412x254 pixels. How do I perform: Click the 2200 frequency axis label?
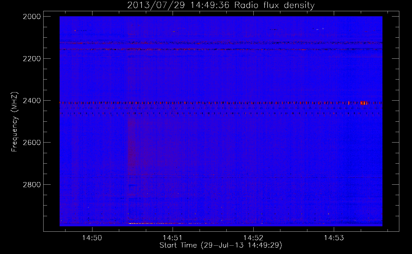[32, 59]
